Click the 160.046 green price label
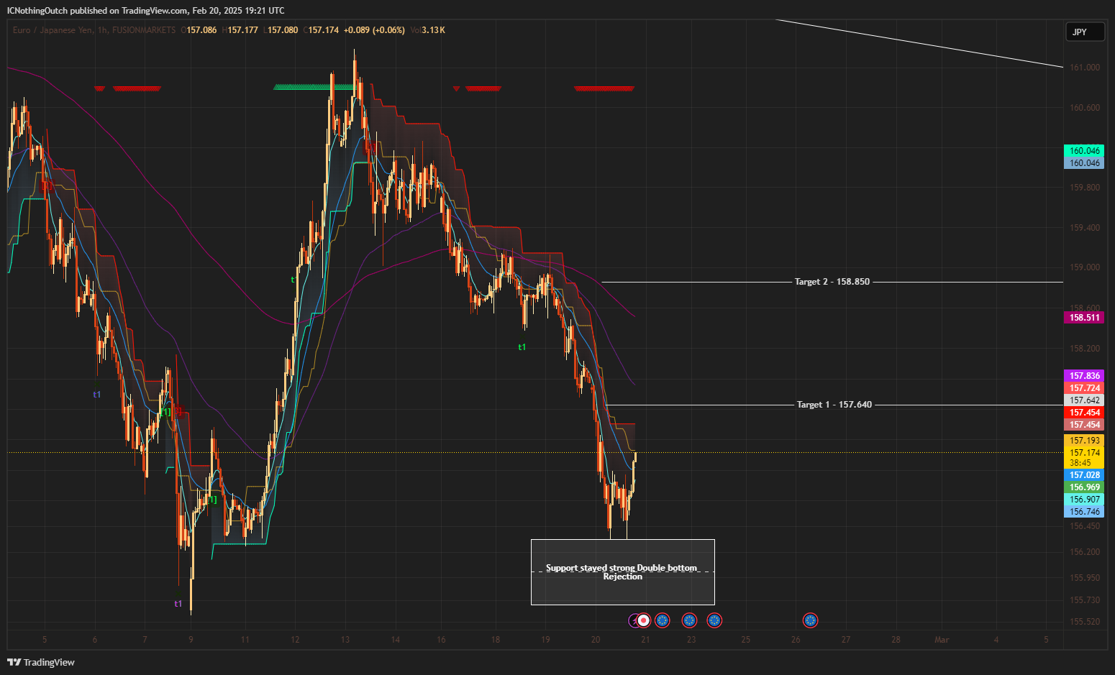 pos(1084,151)
